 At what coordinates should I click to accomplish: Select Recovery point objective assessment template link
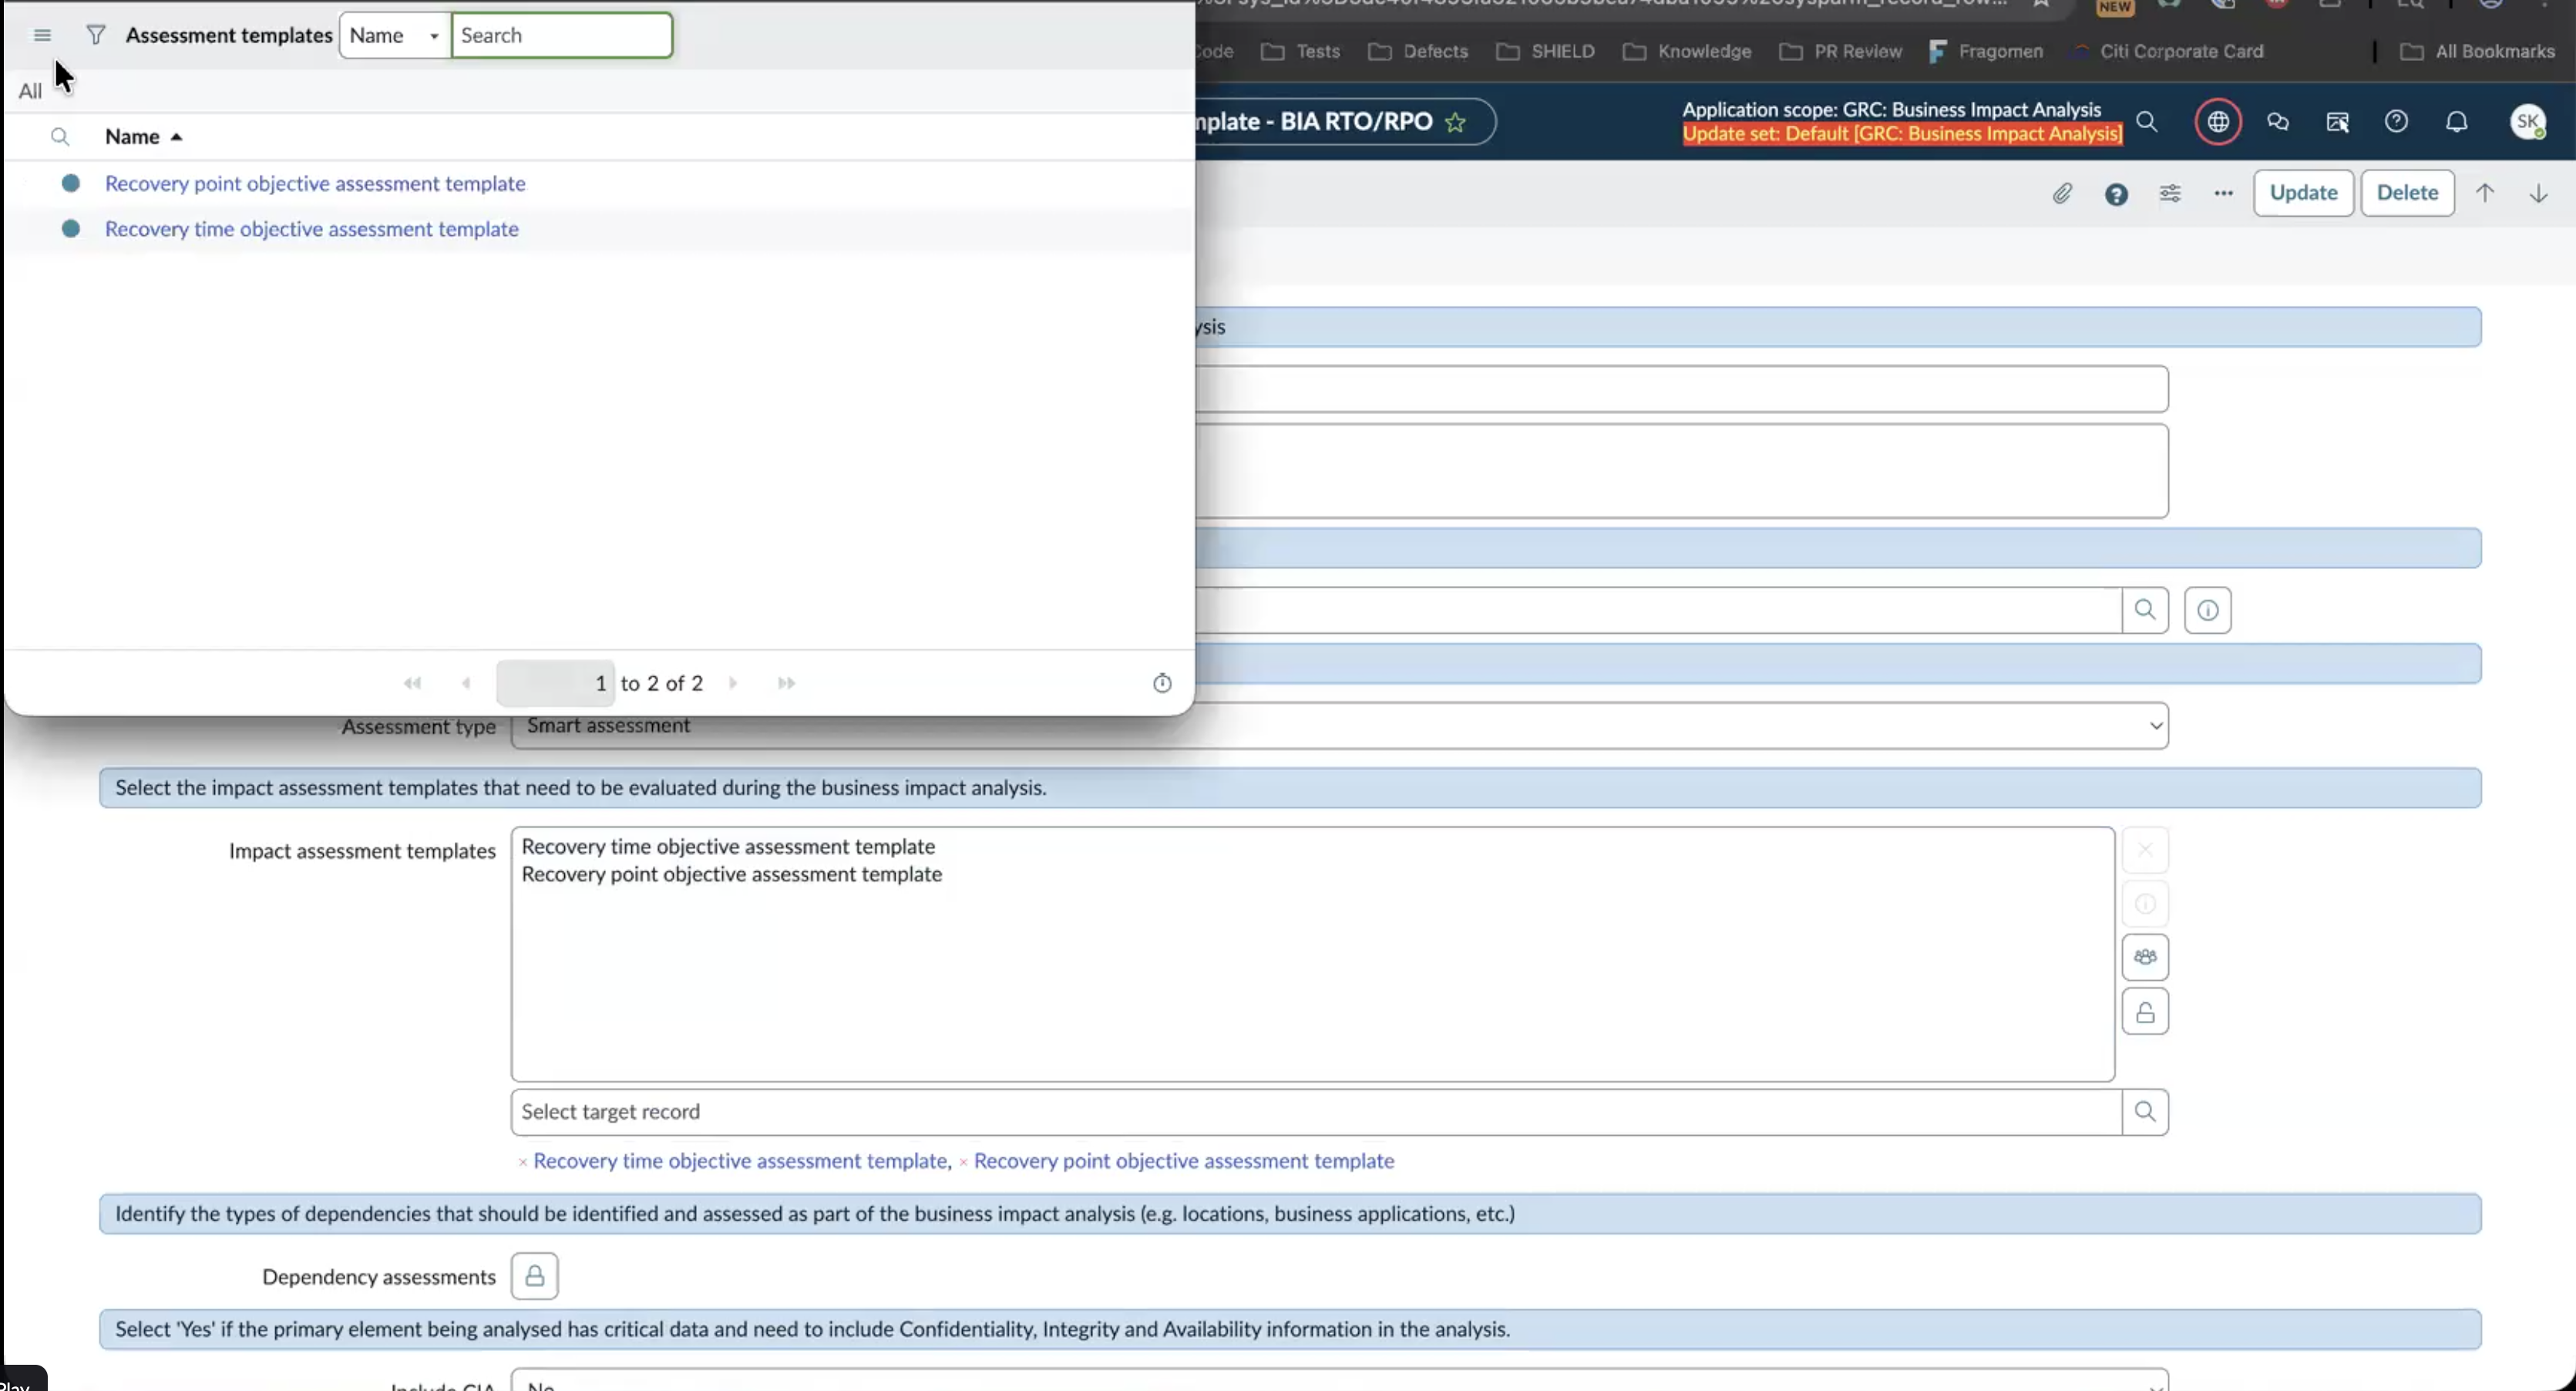pyautogui.click(x=315, y=184)
